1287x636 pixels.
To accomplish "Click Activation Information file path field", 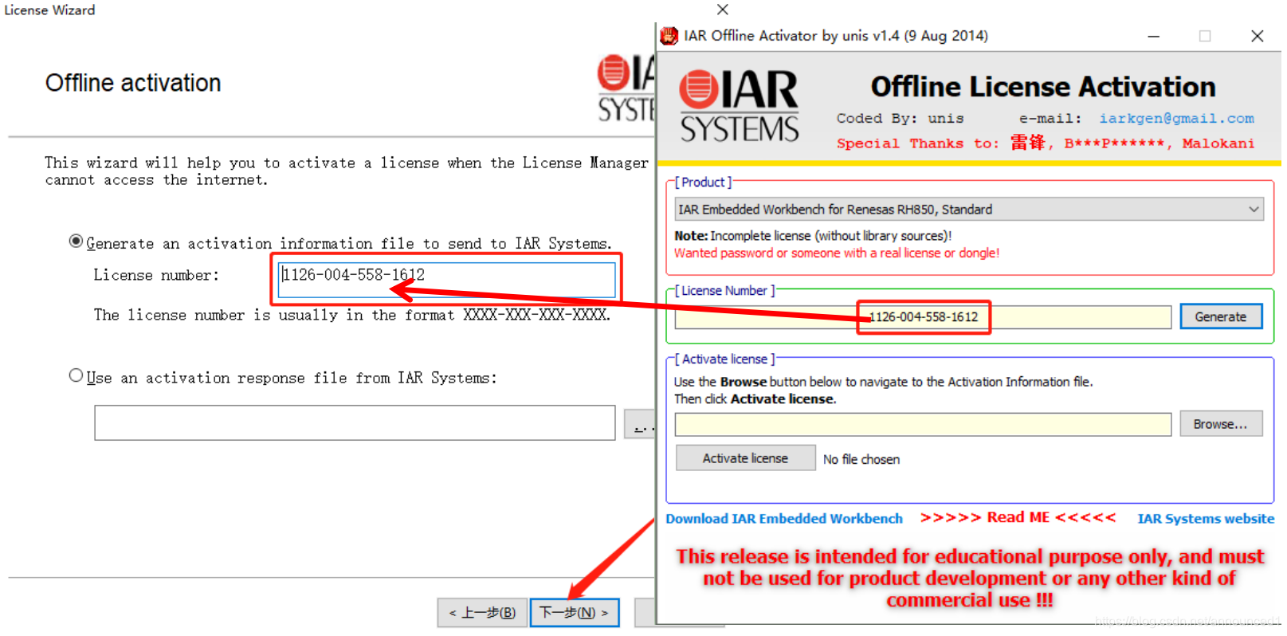I will tap(923, 424).
